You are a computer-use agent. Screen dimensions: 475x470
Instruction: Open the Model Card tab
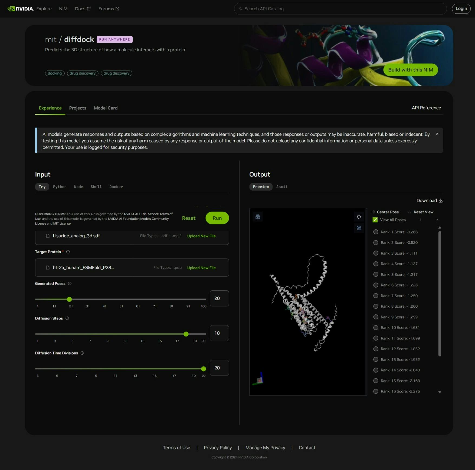[x=106, y=108]
